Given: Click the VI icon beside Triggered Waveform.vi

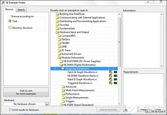Looking at the screenshot, I should (x=111, y=83).
